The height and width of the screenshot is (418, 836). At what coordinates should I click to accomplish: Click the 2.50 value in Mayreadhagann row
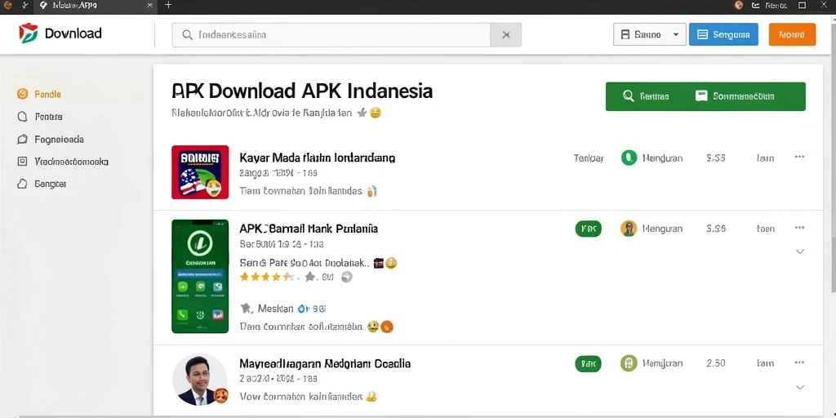pos(715,363)
